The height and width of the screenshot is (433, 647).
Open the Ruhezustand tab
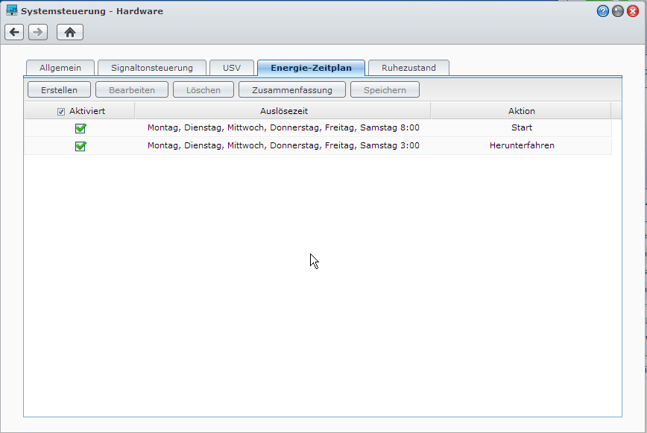pos(408,67)
